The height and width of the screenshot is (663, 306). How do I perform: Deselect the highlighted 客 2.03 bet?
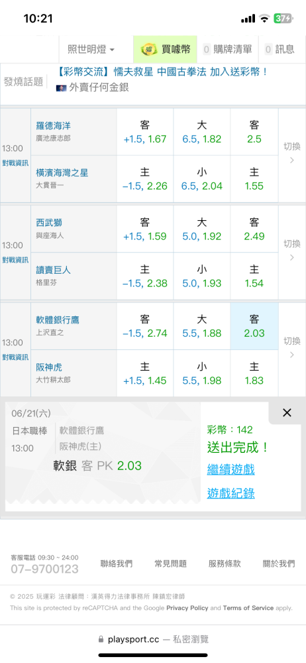[254, 326]
